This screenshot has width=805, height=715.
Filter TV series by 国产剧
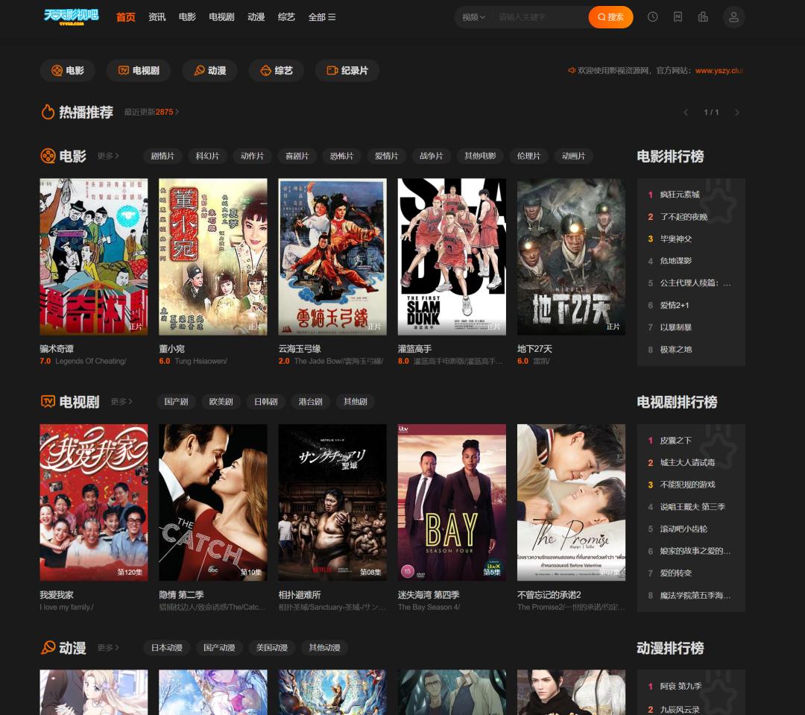pos(176,401)
